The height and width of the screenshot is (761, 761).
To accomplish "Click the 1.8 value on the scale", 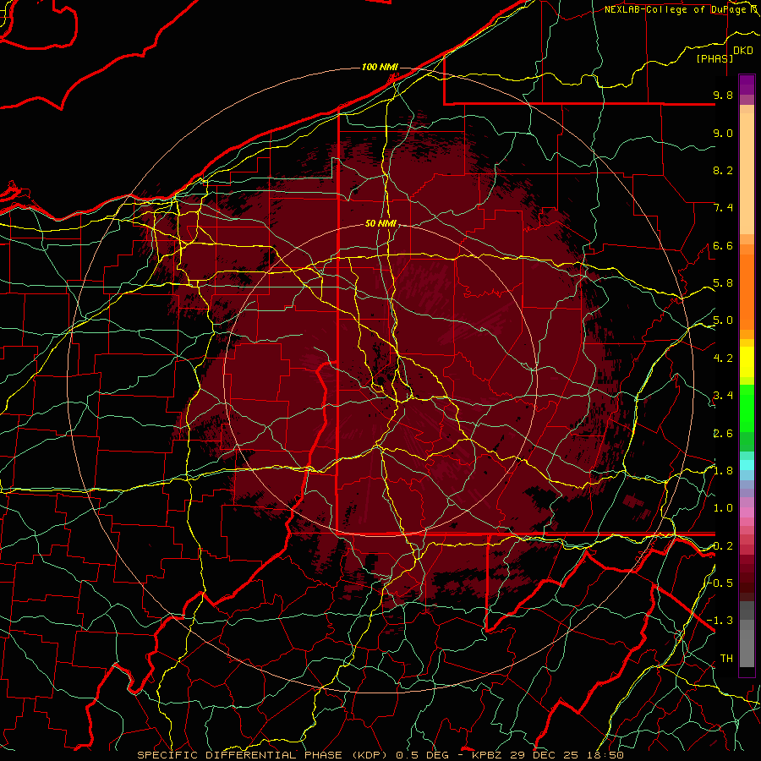I will click(723, 471).
